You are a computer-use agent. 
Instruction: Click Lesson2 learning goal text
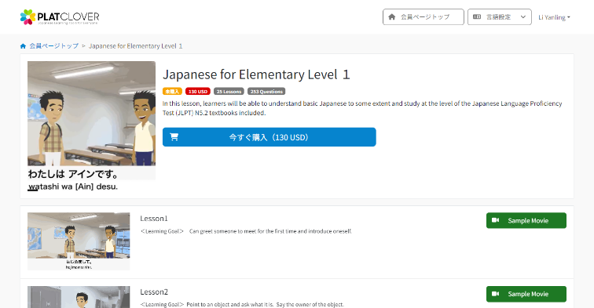tap(242, 305)
